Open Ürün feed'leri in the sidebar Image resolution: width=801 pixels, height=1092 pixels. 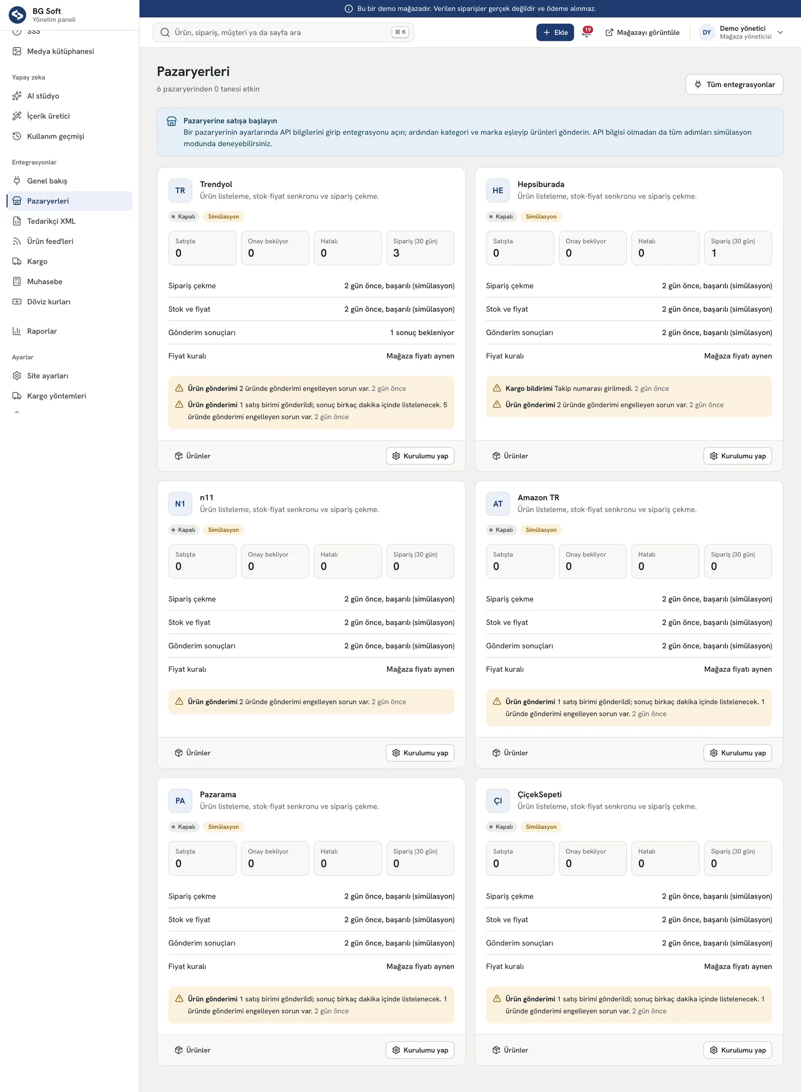pyautogui.click(x=69, y=241)
